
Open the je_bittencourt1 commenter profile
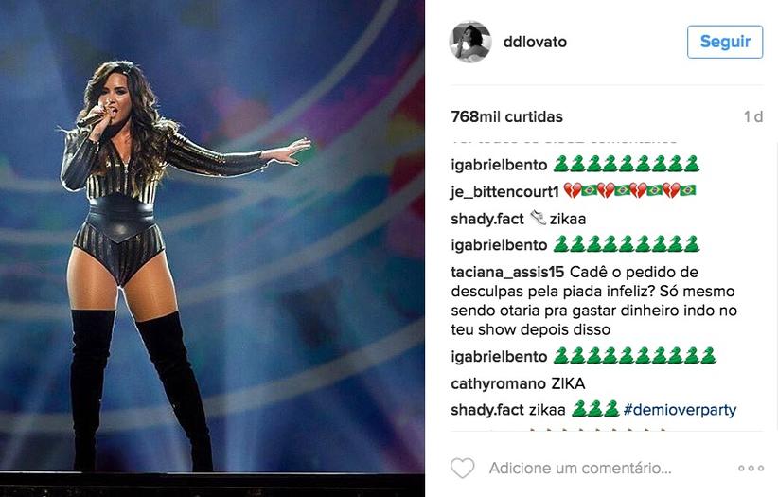click(504, 192)
